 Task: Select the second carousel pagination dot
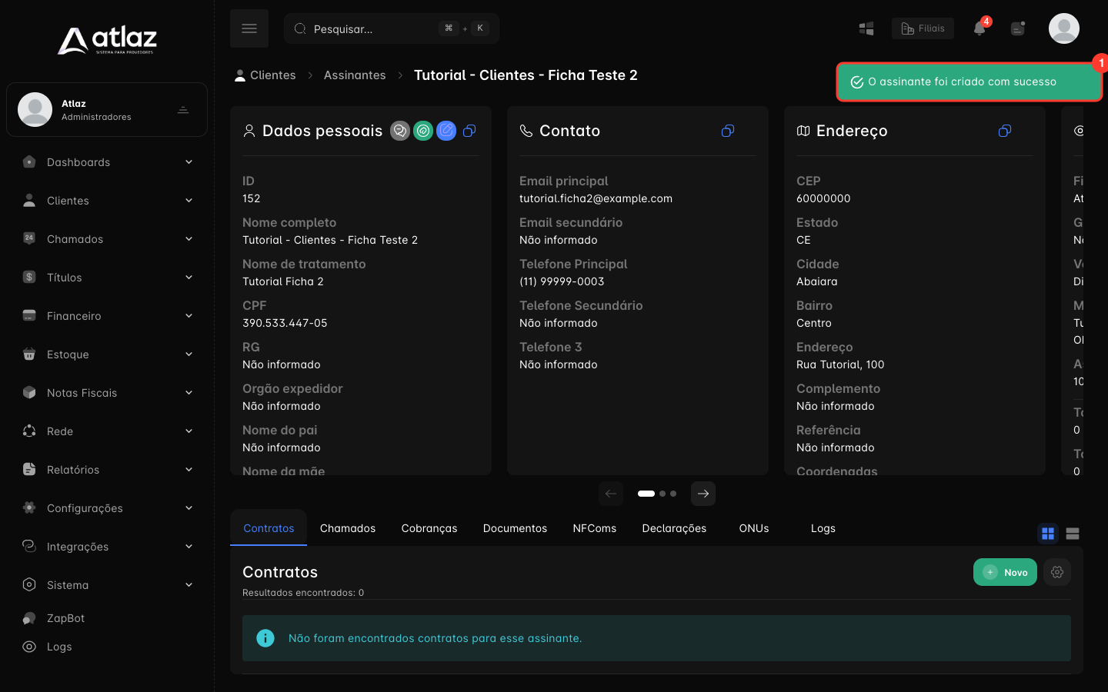click(x=662, y=494)
